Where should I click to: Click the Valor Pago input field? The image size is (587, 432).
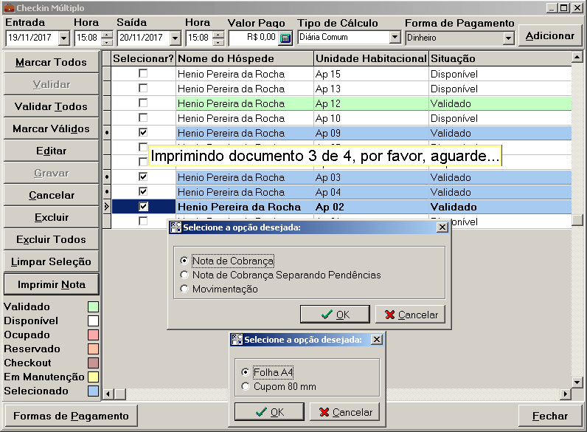(x=253, y=38)
